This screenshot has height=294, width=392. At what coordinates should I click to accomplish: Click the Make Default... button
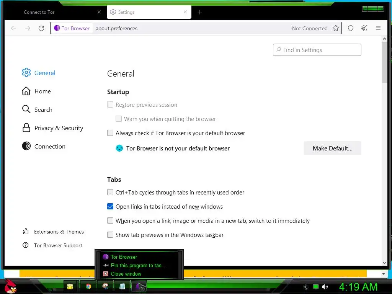[x=333, y=148]
